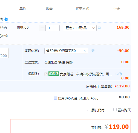
Task: Click the 优惠方式 column header
Action: click(82, 9)
